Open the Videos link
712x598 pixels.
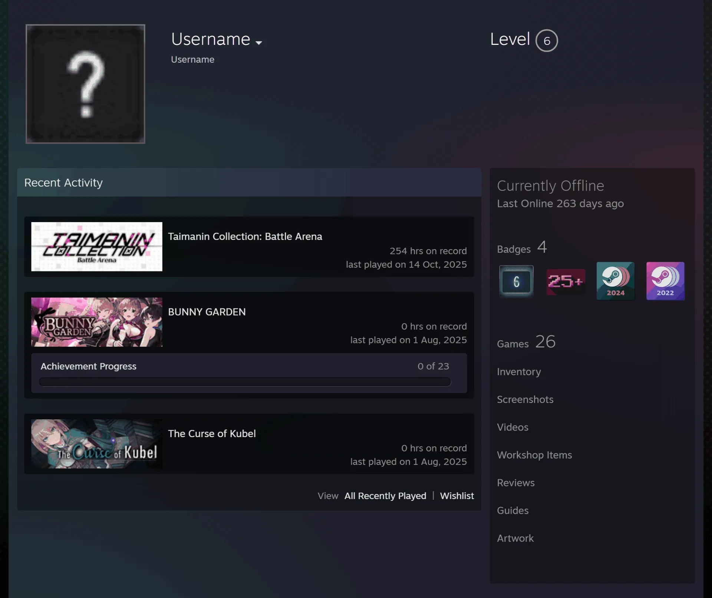512,427
